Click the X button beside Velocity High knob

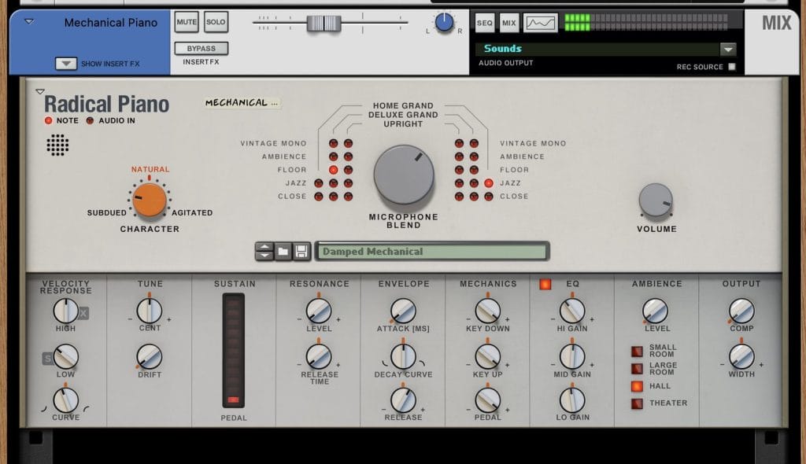pos(83,314)
